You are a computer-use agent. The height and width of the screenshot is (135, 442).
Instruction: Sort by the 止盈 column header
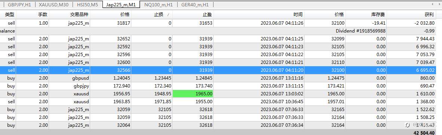208,14
